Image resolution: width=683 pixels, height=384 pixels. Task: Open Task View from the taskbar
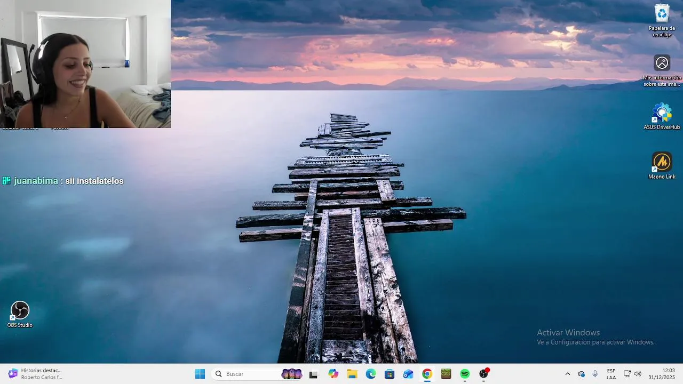point(313,374)
